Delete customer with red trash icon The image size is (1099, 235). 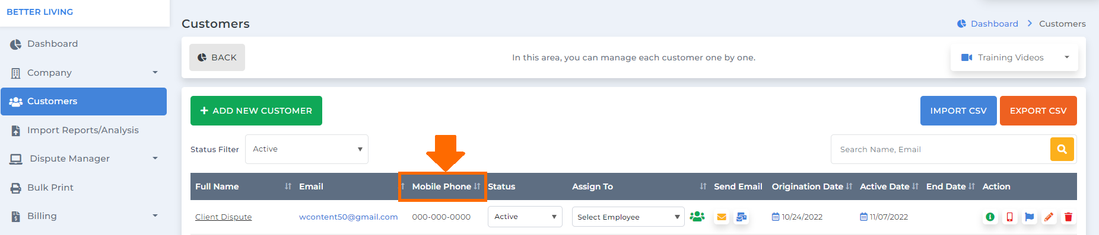pos(1068,217)
